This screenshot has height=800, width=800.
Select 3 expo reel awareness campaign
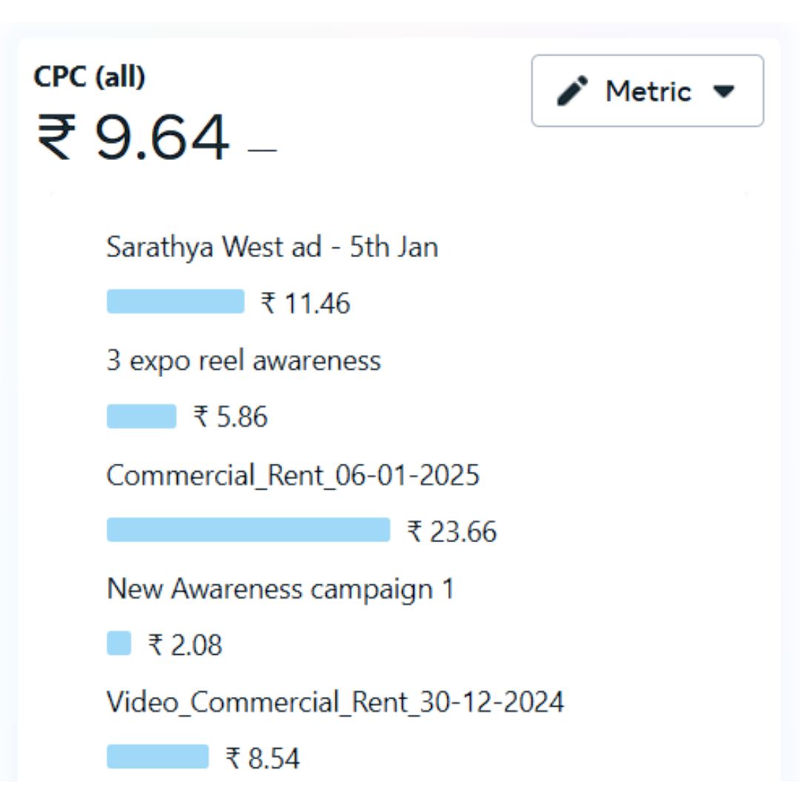tap(244, 361)
